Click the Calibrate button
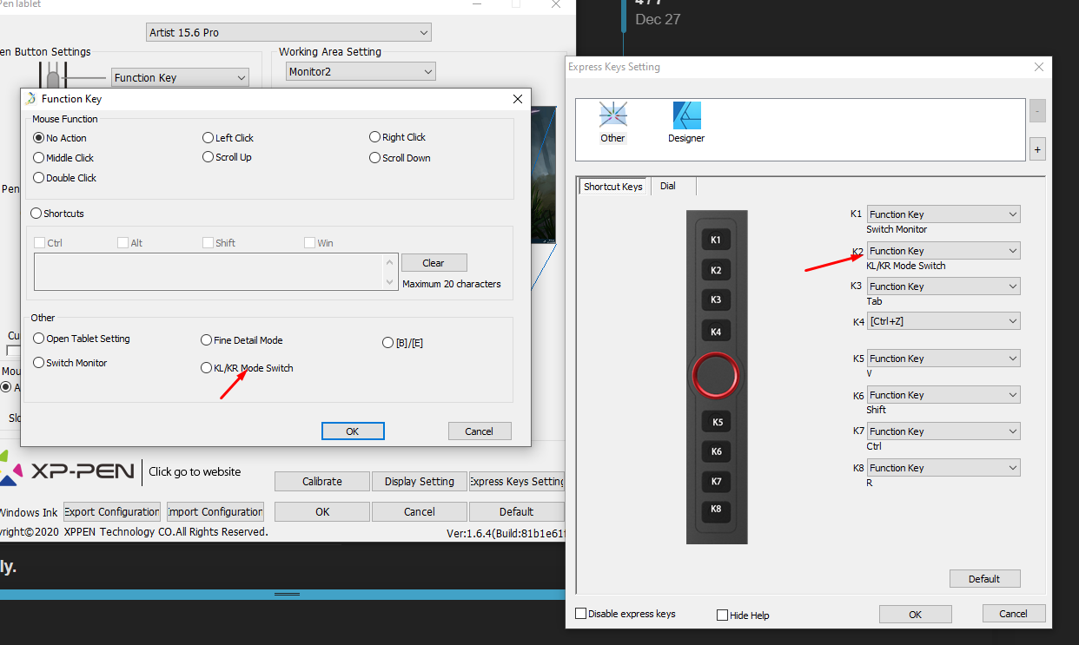 tap(321, 480)
